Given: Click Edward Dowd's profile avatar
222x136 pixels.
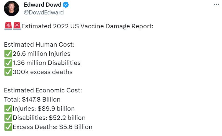Looking at the screenshot, I should [11, 8].
